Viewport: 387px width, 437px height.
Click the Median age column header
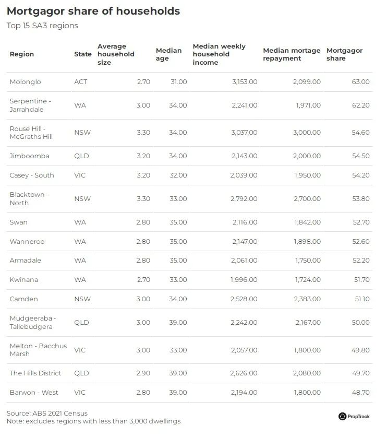click(168, 54)
